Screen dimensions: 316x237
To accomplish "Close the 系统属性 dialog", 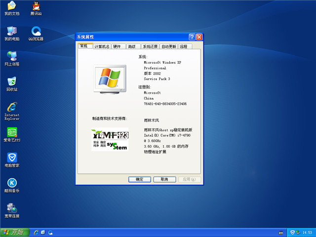I will point(199,37).
